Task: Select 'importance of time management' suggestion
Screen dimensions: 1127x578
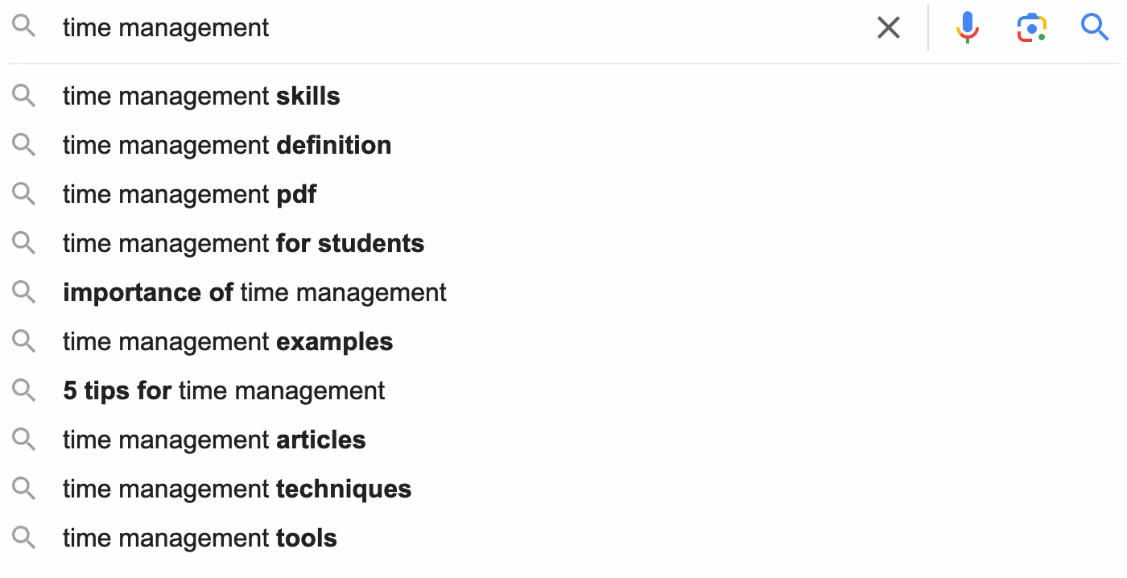Action: [x=563, y=293]
